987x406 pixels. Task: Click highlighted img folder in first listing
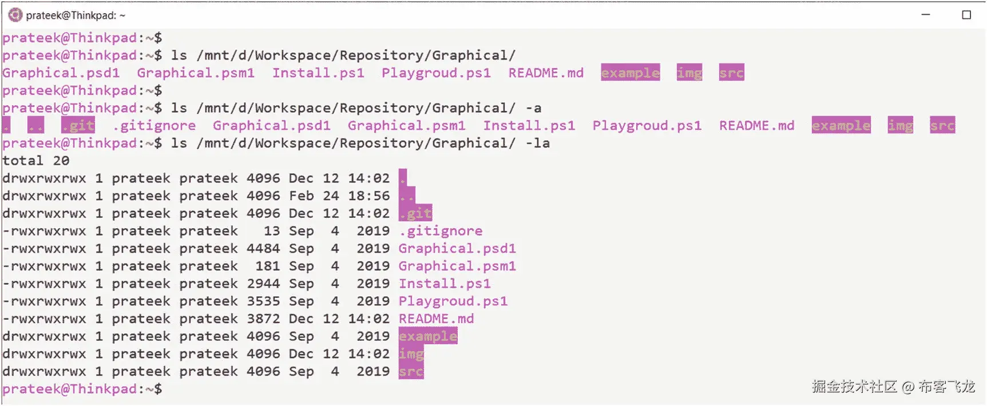coord(689,73)
